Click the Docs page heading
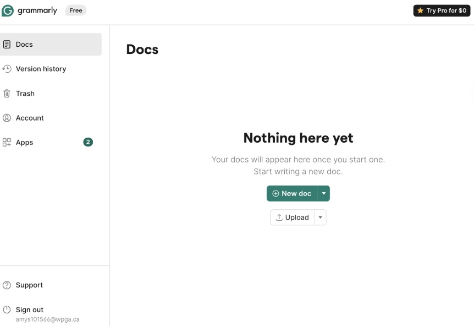This screenshot has width=474, height=326. [x=142, y=50]
